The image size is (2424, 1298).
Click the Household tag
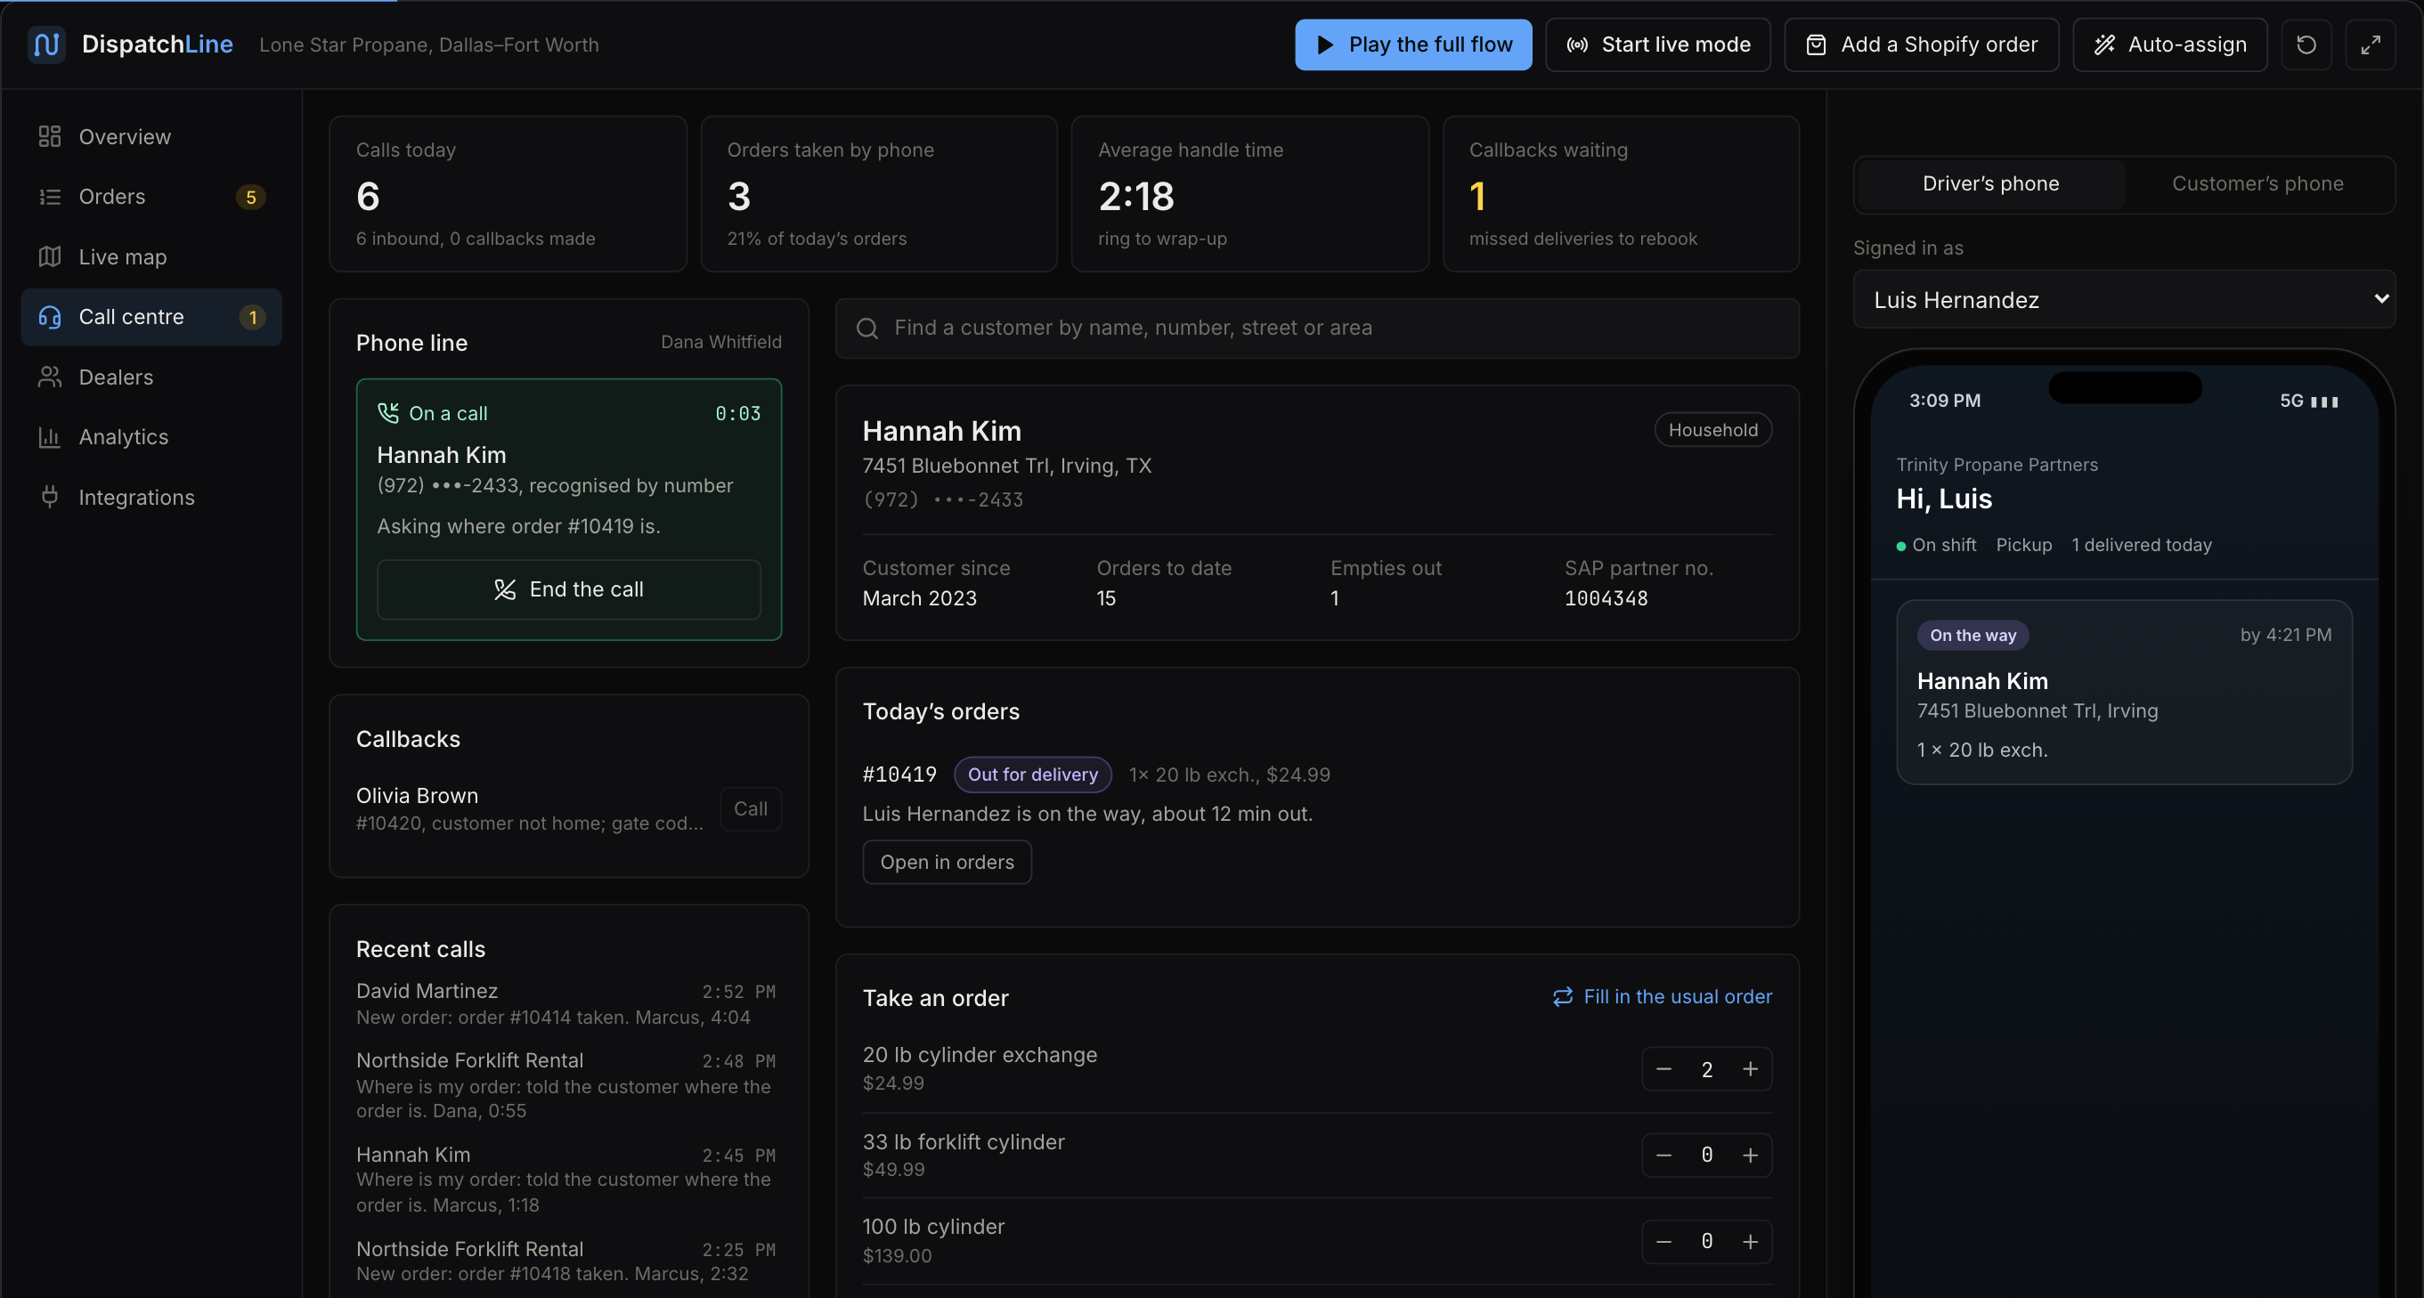tap(1712, 430)
